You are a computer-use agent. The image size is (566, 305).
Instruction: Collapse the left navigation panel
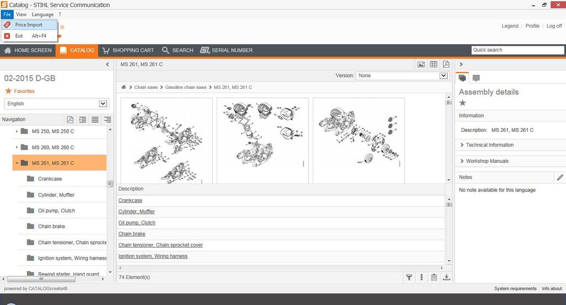(x=107, y=65)
